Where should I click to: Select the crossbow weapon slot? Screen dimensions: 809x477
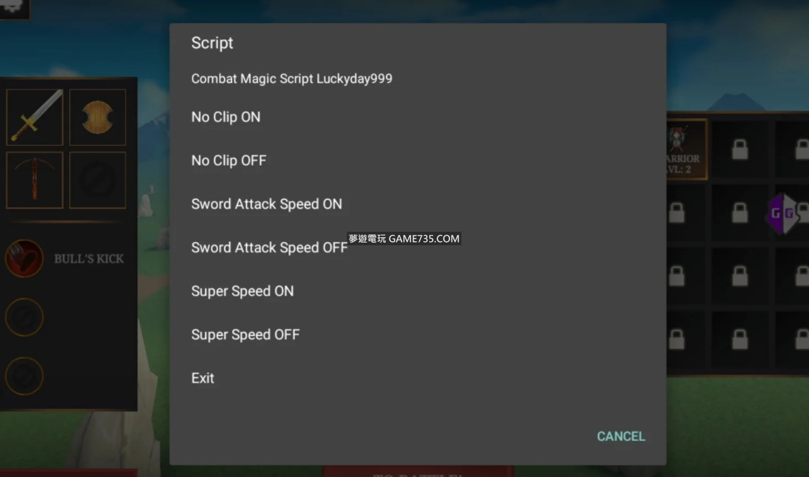34,180
